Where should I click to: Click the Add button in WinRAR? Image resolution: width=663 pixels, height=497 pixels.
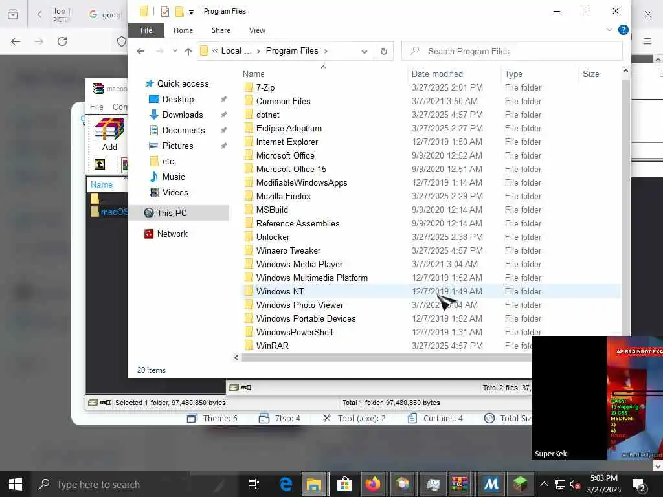109,135
